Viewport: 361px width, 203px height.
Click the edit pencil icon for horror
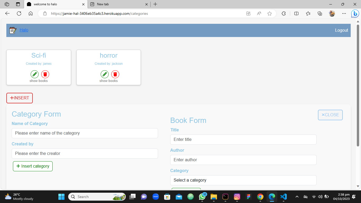[105, 74]
